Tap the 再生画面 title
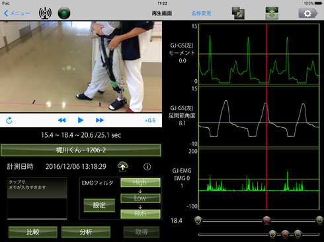This screenshot has width=324, height=242. (162, 13)
